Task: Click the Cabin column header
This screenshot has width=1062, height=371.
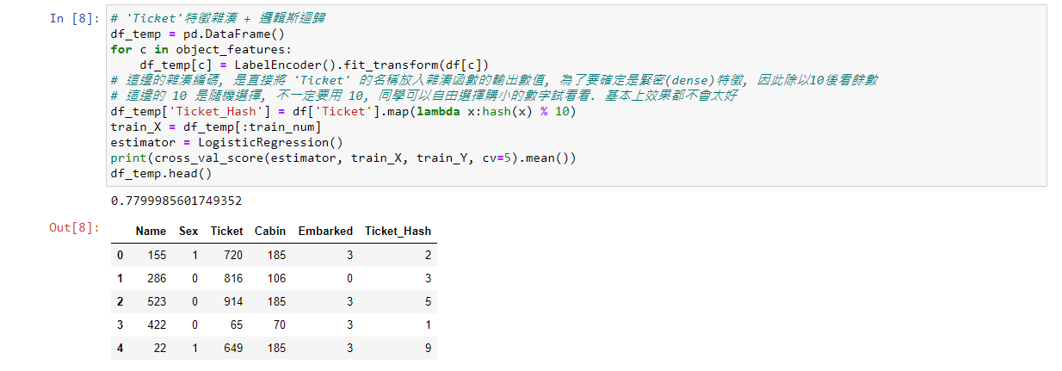Action: [x=270, y=231]
